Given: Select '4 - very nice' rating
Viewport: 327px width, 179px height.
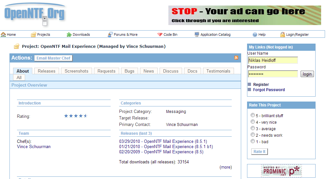Looking at the screenshot, I should pyautogui.click(x=253, y=122).
